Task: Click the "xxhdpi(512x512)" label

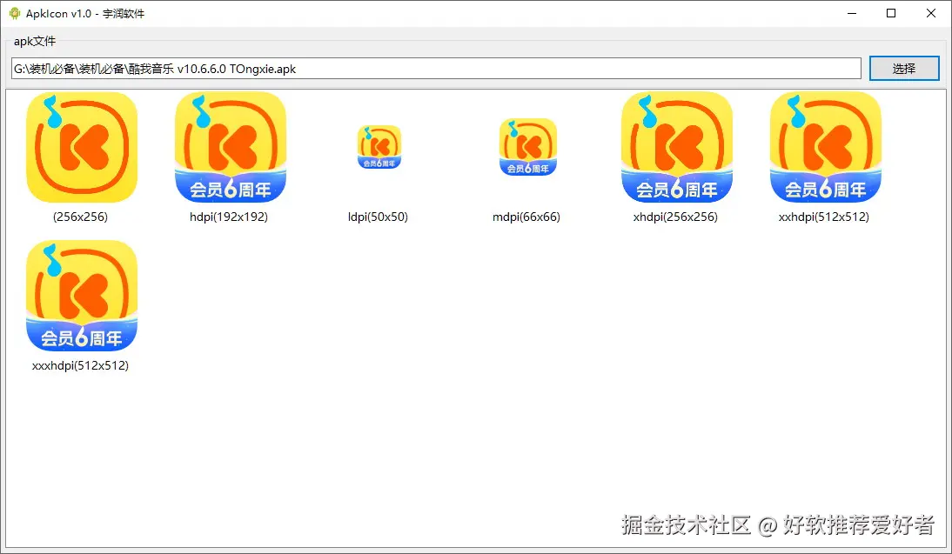Action: click(824, 217)
